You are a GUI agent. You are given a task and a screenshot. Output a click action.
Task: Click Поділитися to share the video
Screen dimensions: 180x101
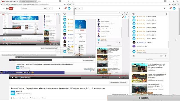coord(24,98)
